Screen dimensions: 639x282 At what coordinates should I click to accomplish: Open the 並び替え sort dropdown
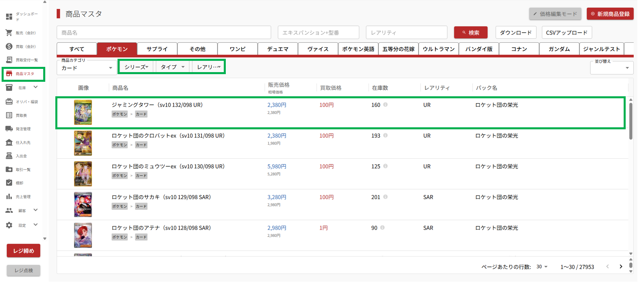(x=612, y=67)
